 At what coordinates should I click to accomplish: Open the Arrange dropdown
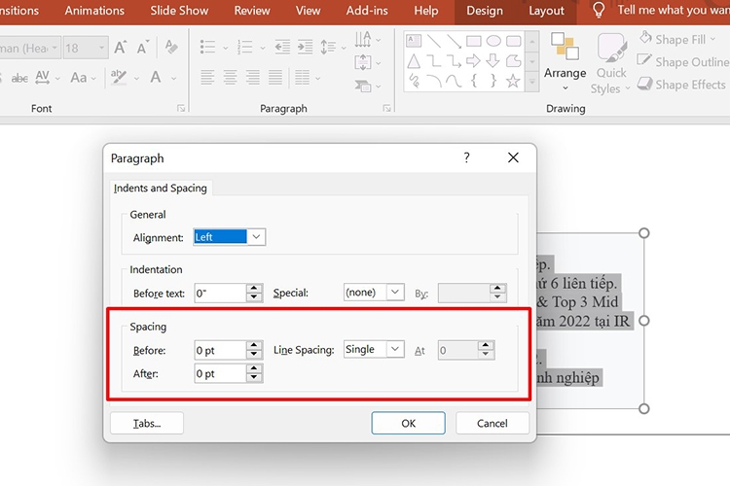click(566, 61)
